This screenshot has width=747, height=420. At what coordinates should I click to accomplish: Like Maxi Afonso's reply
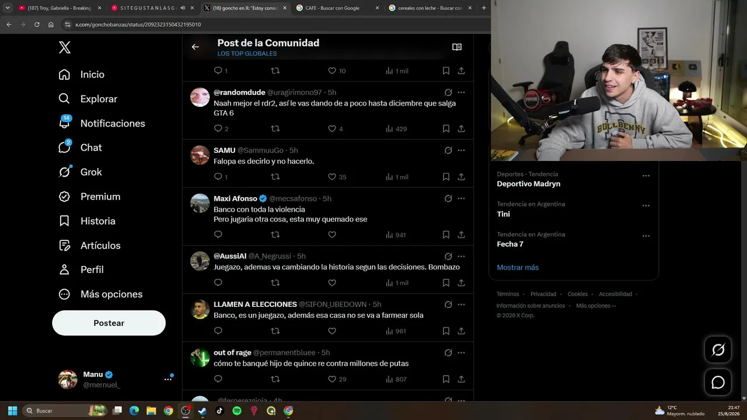[x=332, y=235]
